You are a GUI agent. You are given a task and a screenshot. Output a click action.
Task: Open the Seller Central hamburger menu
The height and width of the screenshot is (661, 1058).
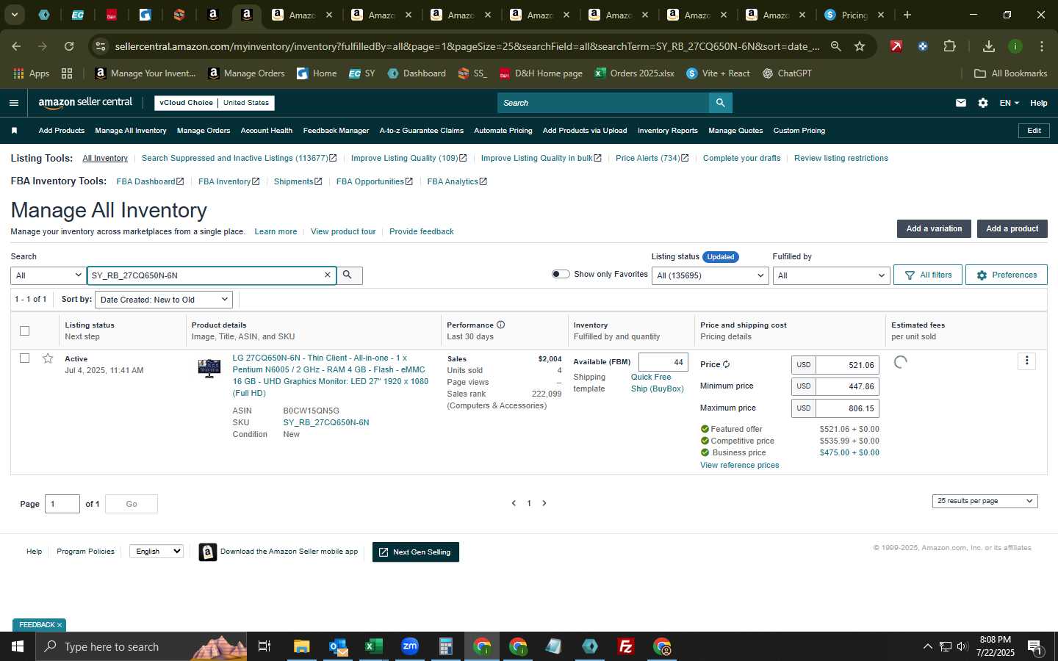pos(13,103)
